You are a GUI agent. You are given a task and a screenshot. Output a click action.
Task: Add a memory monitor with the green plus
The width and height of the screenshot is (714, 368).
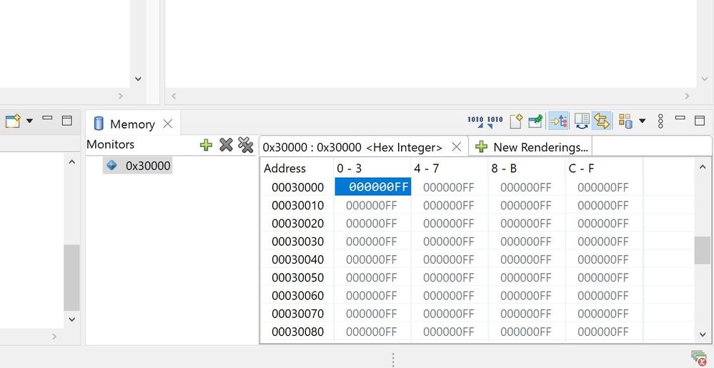point(206,145)
